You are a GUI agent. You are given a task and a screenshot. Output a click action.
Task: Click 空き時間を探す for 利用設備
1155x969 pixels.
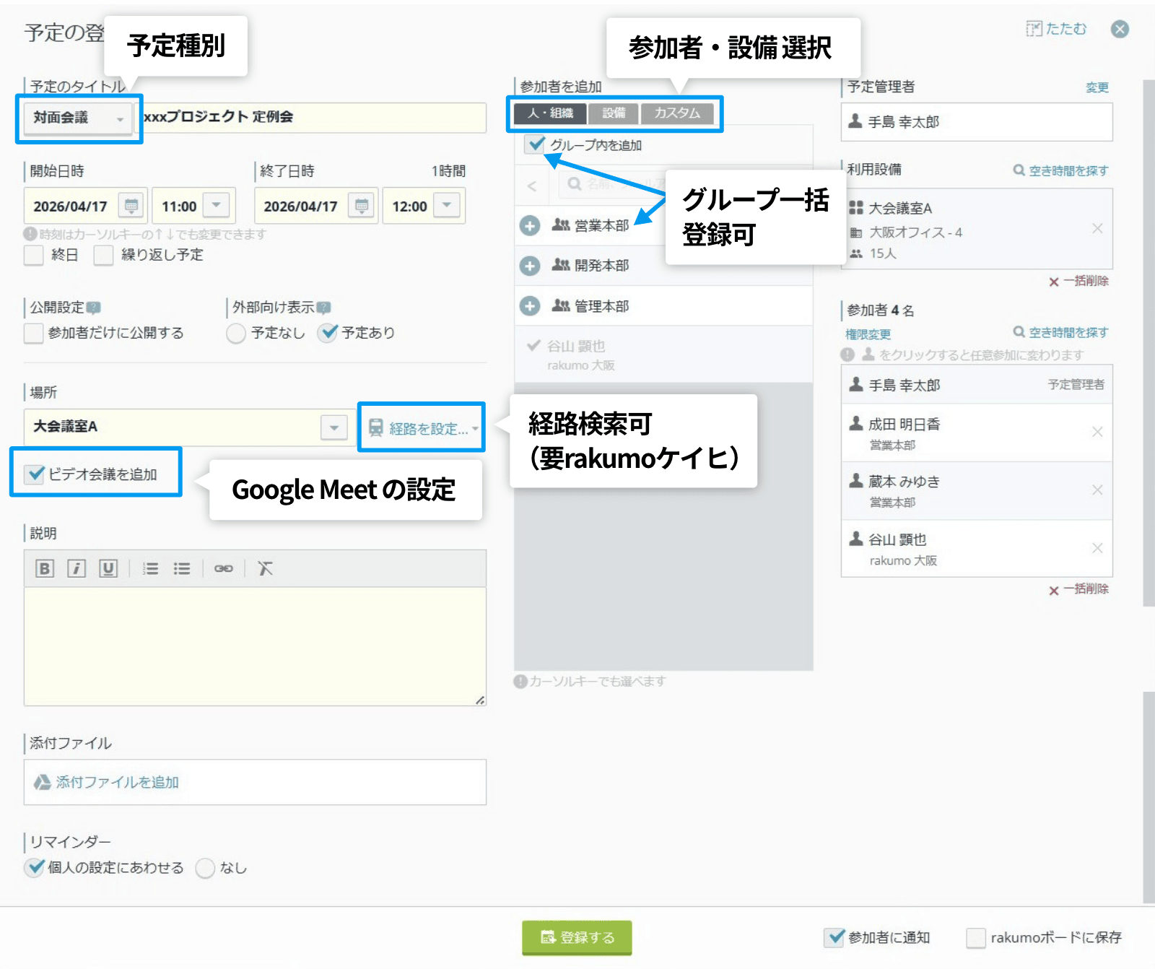click(x=1060, y=170)
